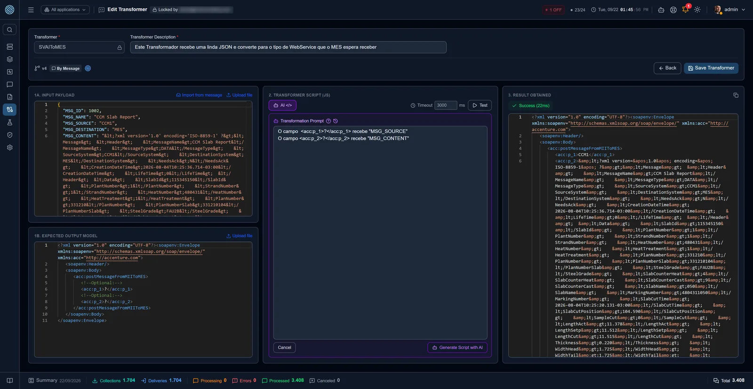This screenshot has width=753, height=389.
Task: Click Import from message link
Action: (199, 95)
